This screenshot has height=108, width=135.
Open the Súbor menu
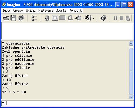6,11
